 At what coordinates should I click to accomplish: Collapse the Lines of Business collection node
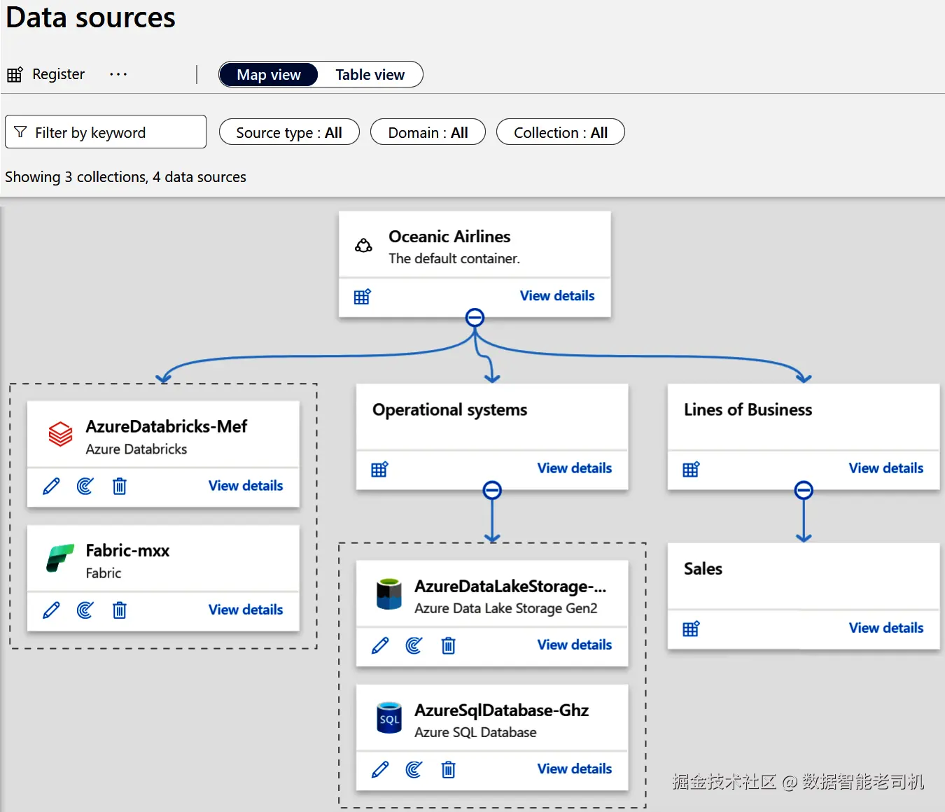(804, 490)
